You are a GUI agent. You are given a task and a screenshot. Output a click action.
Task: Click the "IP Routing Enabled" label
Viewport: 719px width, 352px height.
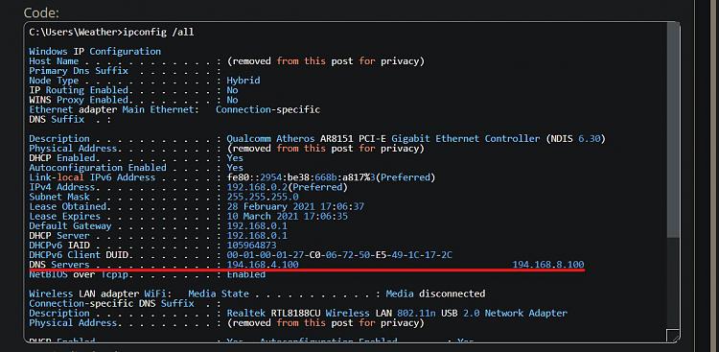(x=79, y=90)
